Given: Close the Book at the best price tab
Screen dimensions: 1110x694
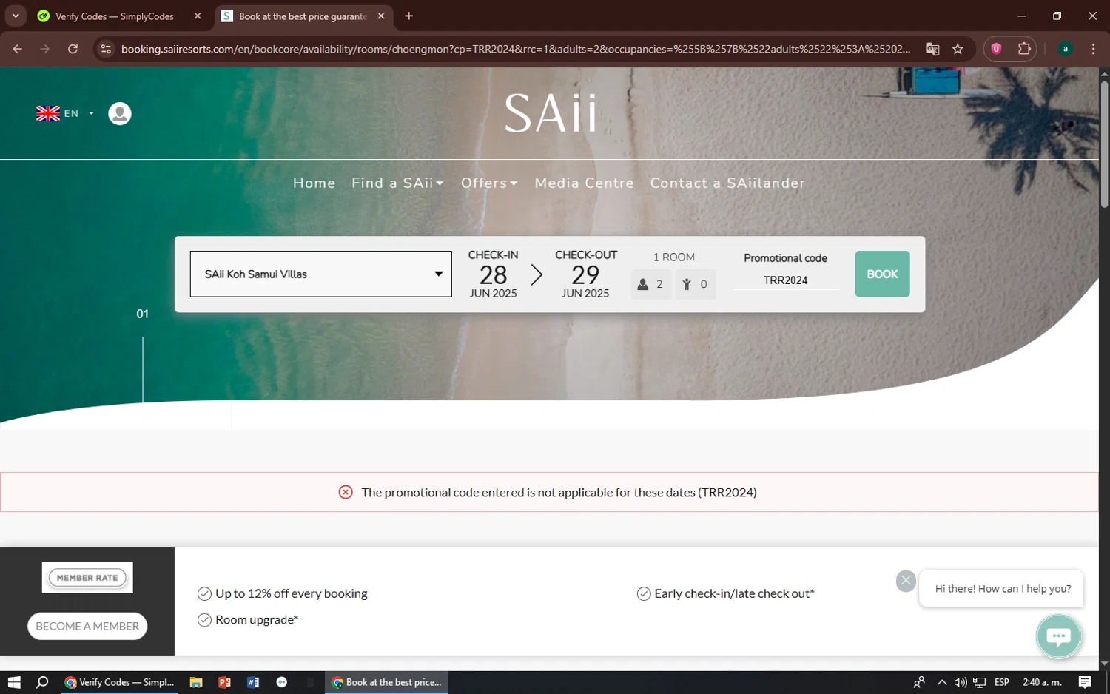Looking at the screenshot, I should point(381,16).
